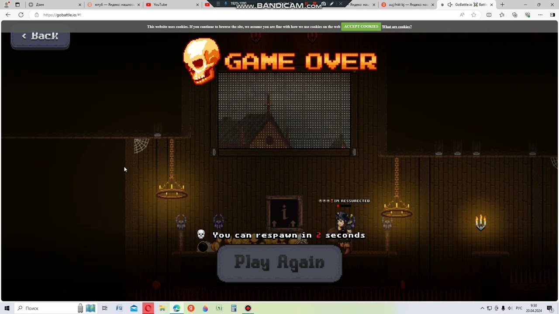Screen dimensions: 559x314
Task: Click the info sign in game
Action: click(284, 213)
